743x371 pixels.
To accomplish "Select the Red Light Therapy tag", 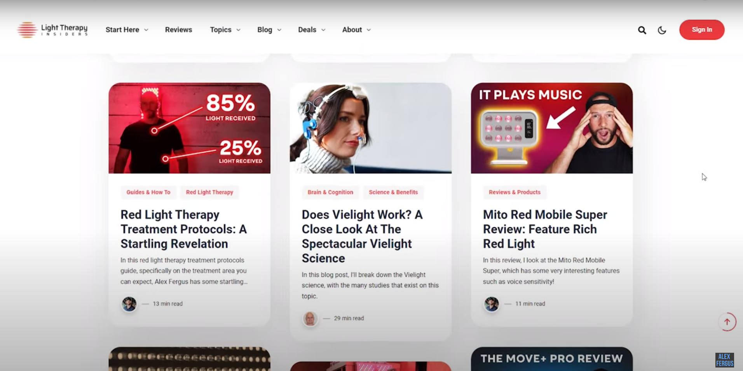I will [x=209, y=192].
